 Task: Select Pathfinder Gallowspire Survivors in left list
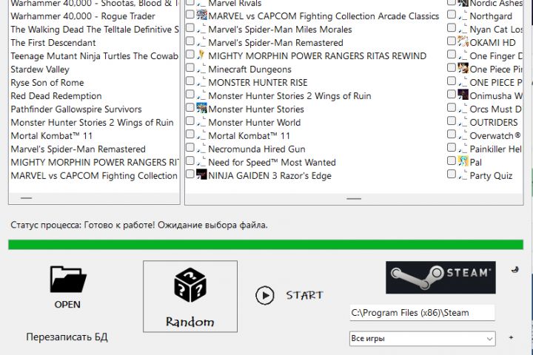pyautogui.click(x=76, y=109)
